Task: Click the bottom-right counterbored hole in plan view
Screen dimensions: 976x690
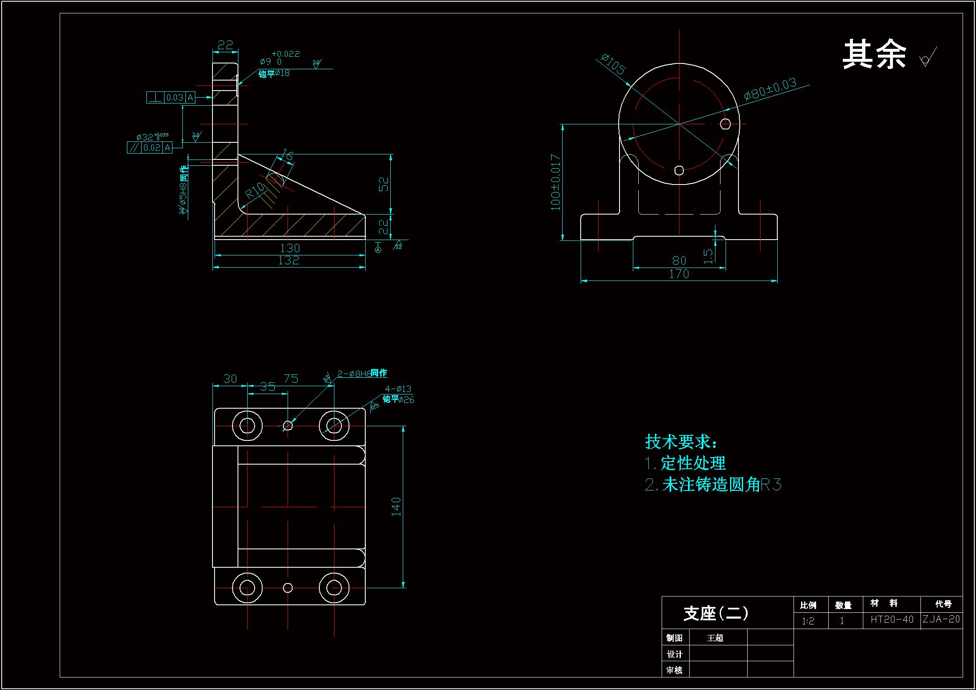Action: [x=334, y=588]
